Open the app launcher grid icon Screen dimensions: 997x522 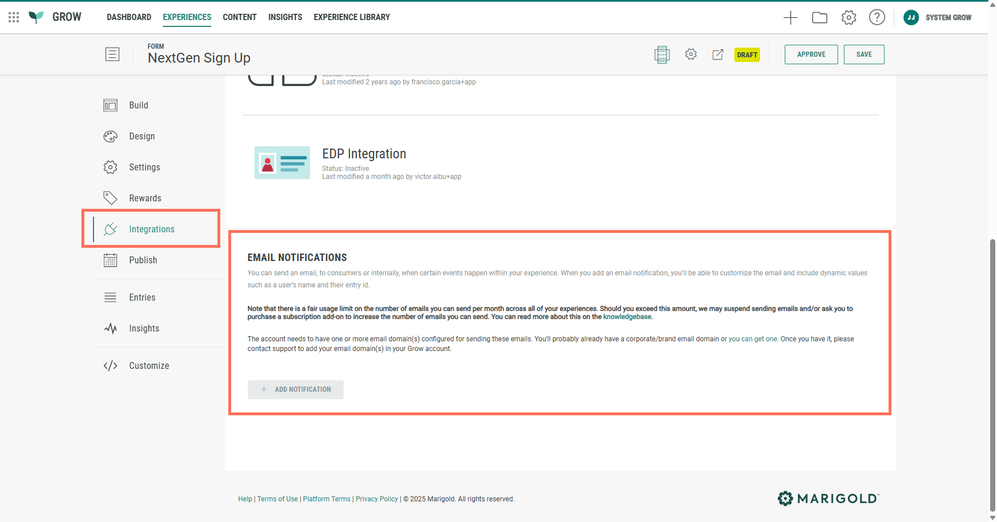[14, 17]
